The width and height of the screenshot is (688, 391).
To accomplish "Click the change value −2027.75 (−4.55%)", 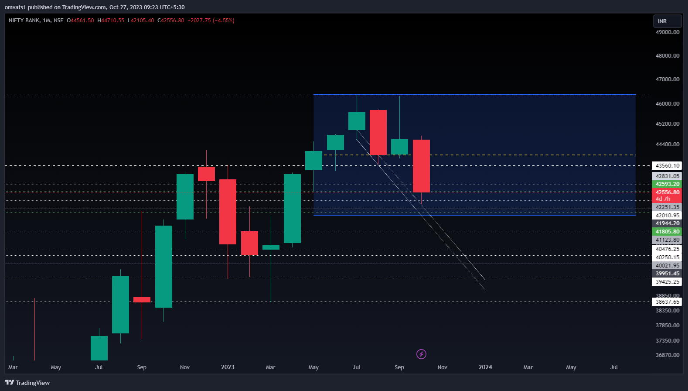I will pos(211,21).
